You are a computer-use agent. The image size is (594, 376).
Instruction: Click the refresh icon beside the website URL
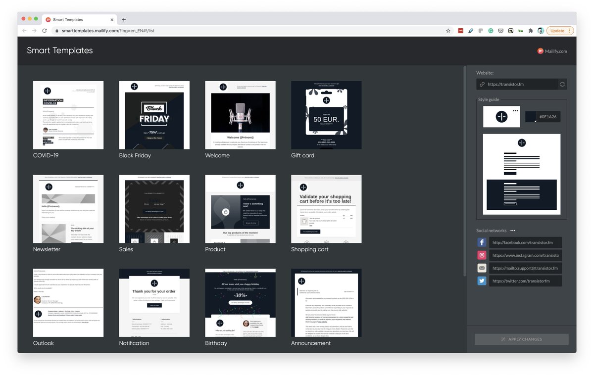click(562, 85)
